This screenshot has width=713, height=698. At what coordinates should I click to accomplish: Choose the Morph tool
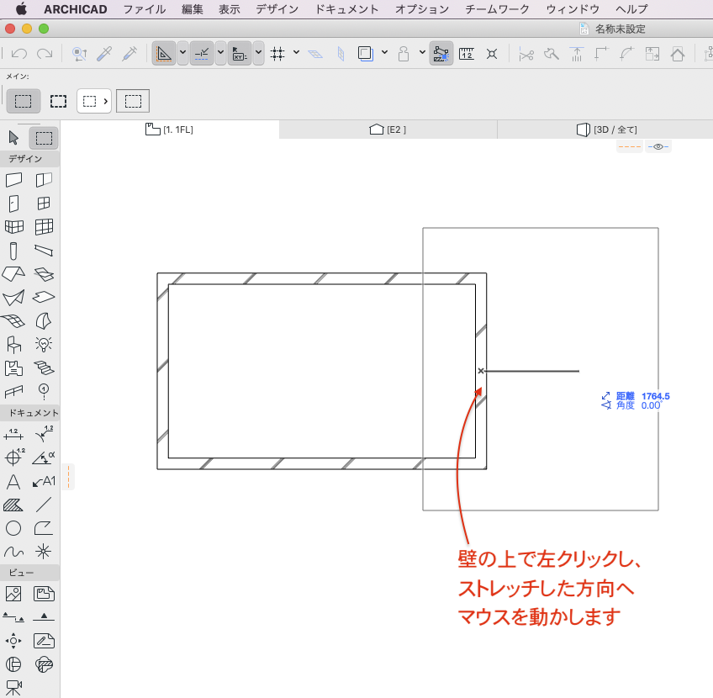(x=44, y=321)
